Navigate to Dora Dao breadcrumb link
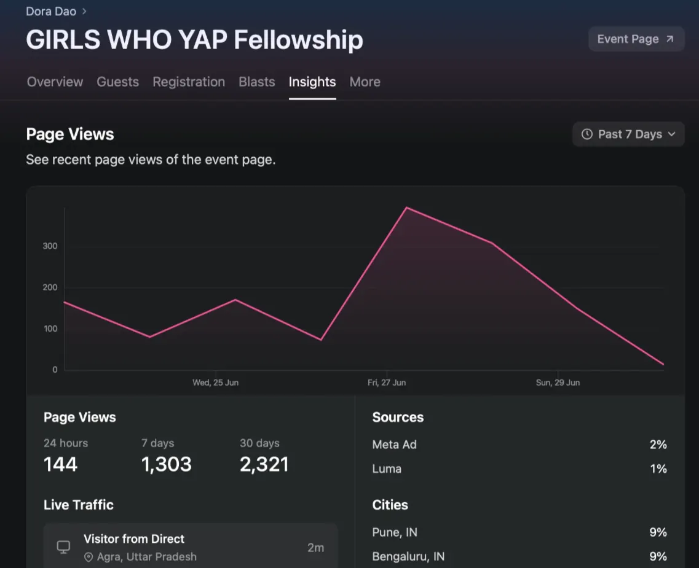Viewport: 699px width, 568px height. coord(51,12)
